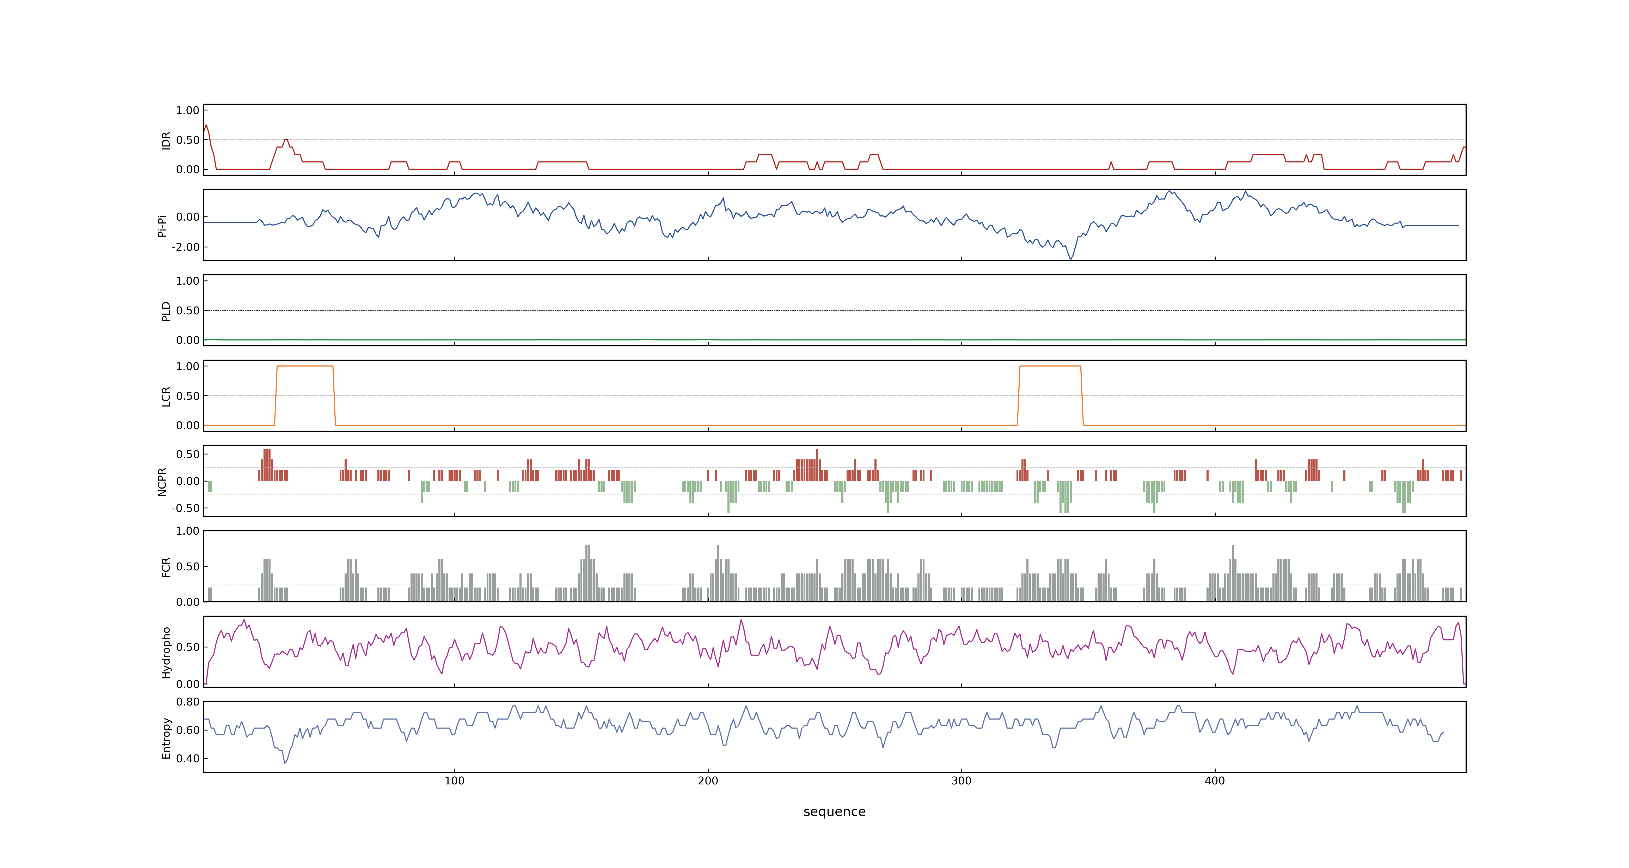1629x868 pixels.
Task: Select the Hydropho y-axis label
Action: coord(166,653)
